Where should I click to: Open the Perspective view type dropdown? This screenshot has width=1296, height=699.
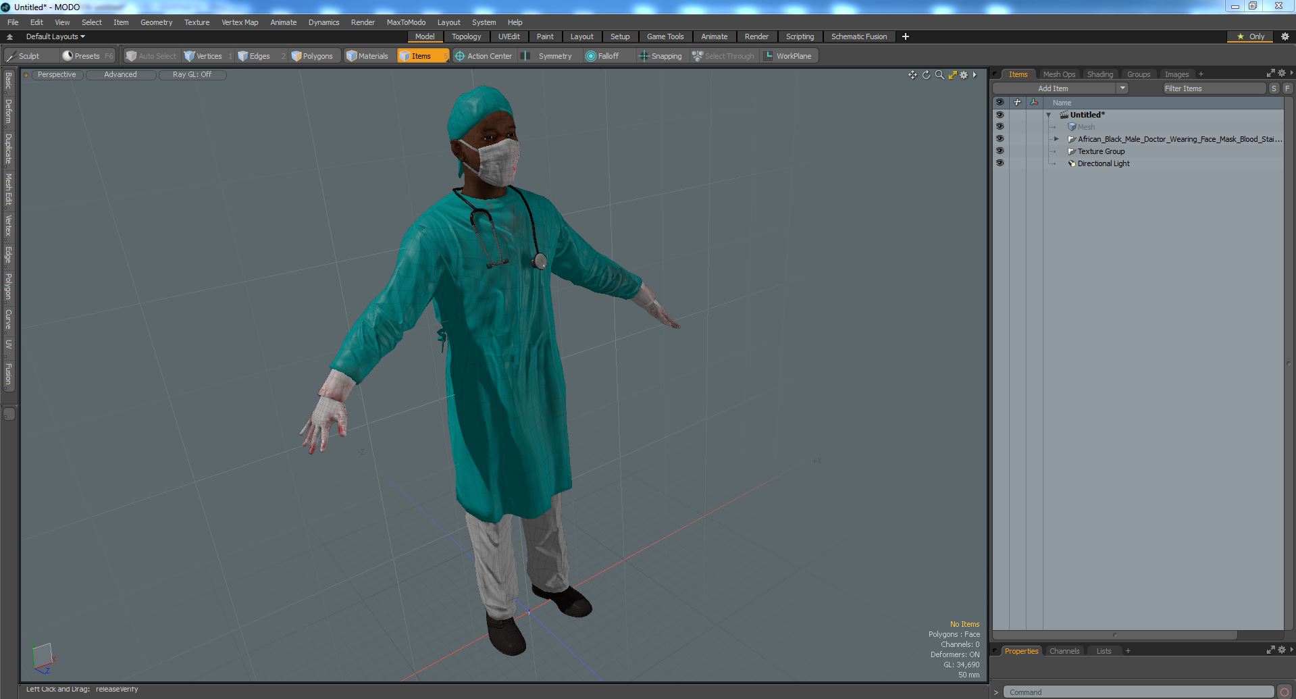57,75
